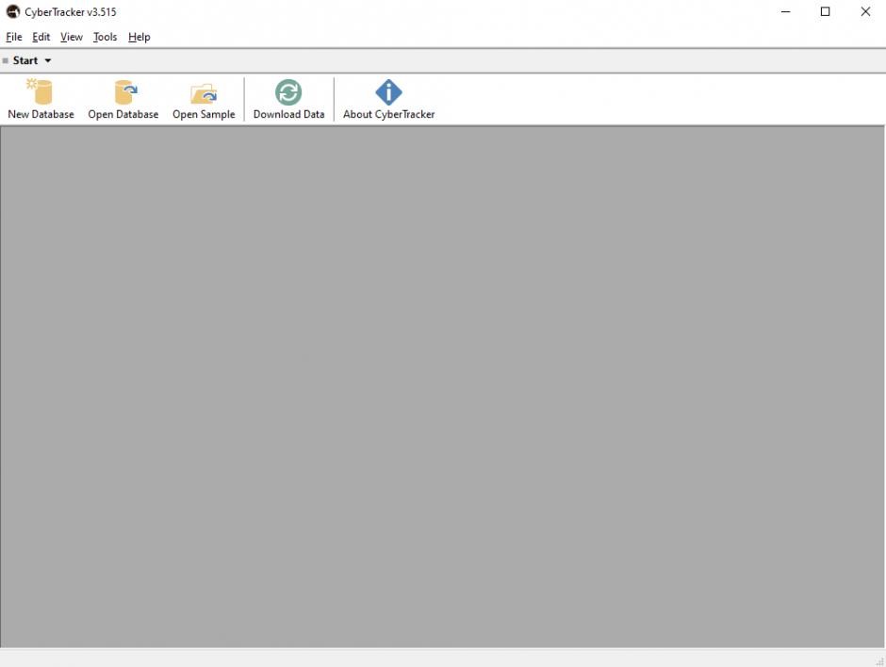Show About CyberTracker info icon
The height and width of the screenshot is (667, 886).
coord(388,92)
